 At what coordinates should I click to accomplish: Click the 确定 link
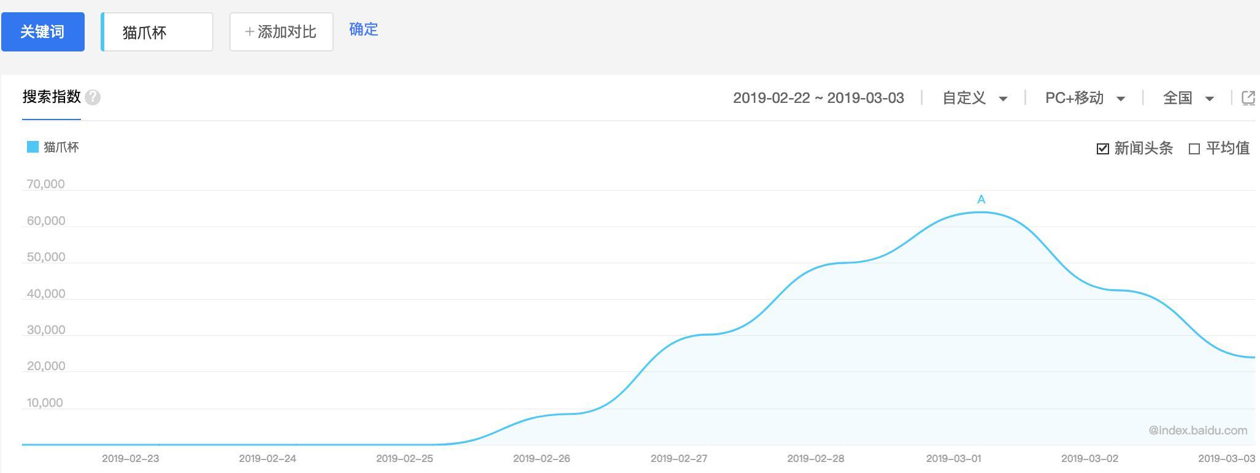(x=364, y=29)
